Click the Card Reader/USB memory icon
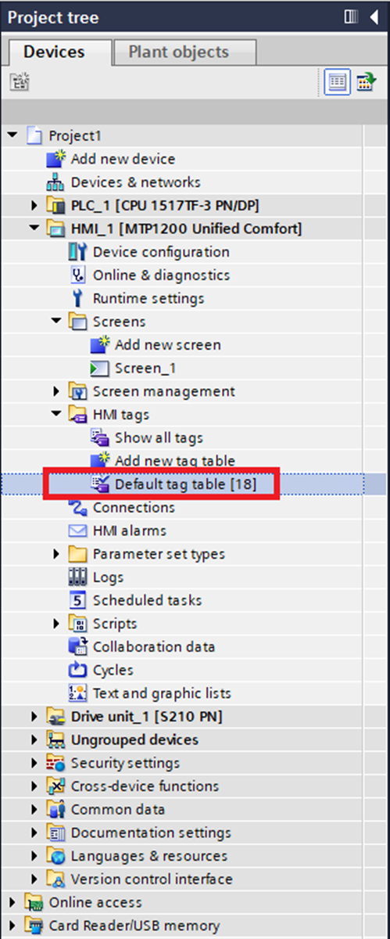390x939 pixels. click(x=34, y=926)
